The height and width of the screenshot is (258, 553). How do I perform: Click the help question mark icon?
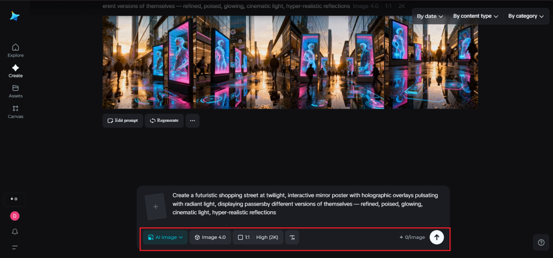(x=541, y=243)
